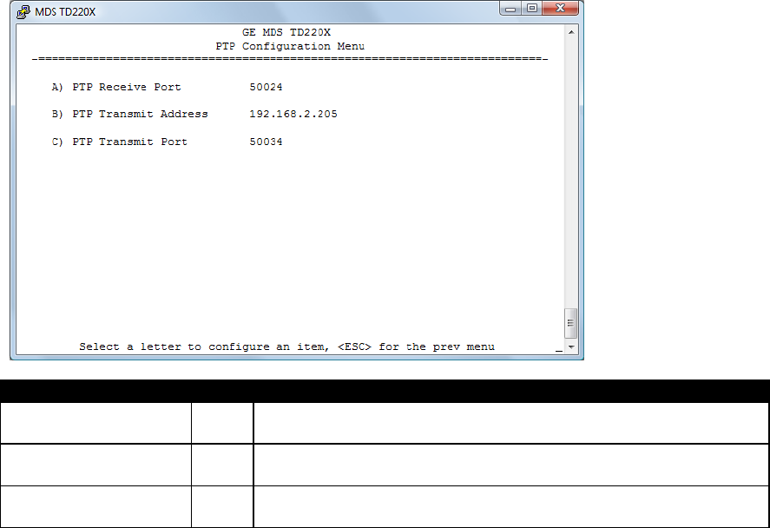770x528 pixels.
Task: Click the PuTTY icon in the title bar
Action: (x=23, y=12)
